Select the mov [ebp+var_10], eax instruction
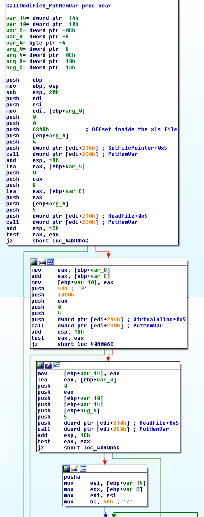The width and height of the screenshot is (204, 517). 72,282
